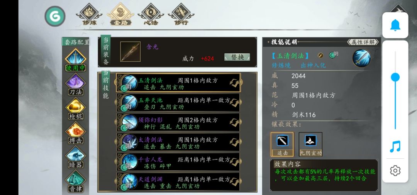Viewport: 417px width, 195px height.
Task: Select the 搏击 fighting category icon
Action: pos(76,133)
